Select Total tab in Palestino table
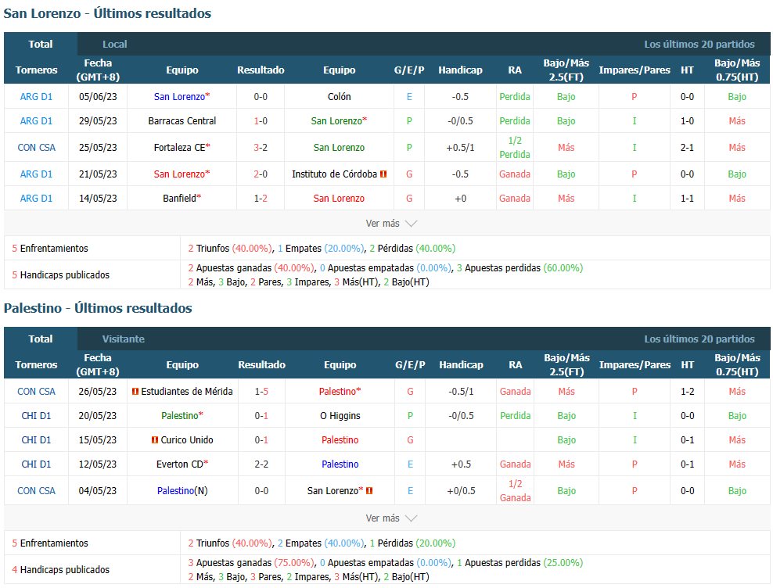The width and height of the screenshot is (773, 588). tap(41, 339)
